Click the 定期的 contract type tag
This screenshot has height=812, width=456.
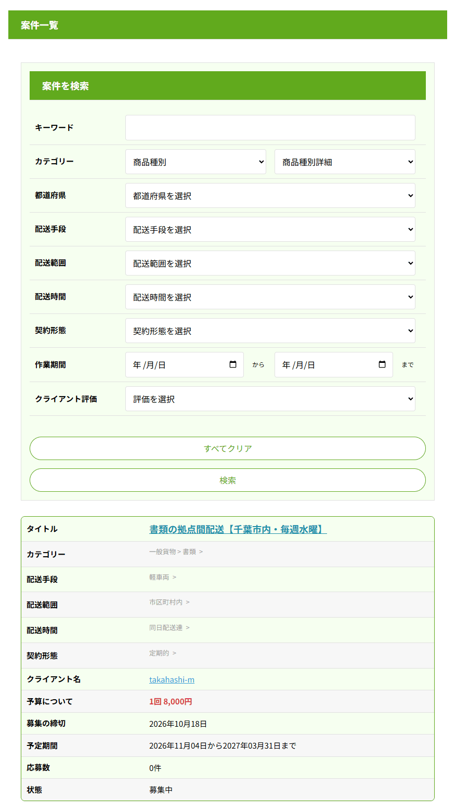pyautogui.click(x=159, y=653)
